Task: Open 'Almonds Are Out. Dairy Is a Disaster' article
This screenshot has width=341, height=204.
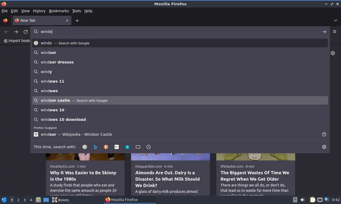Action: pyautogui.click(x=167, y=179)
